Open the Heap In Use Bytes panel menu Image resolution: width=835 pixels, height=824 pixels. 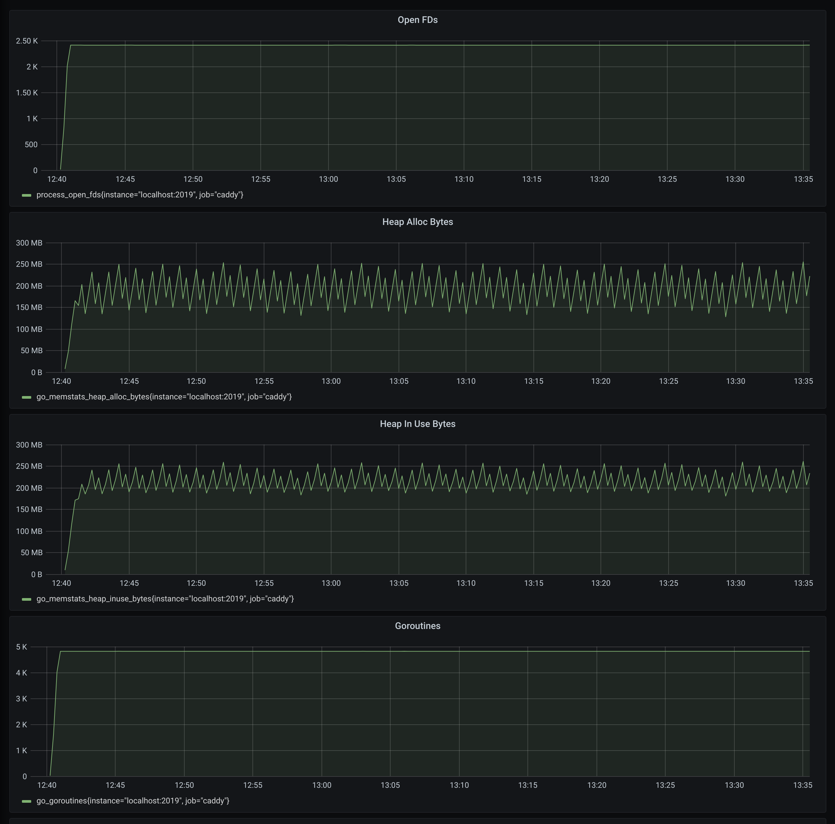pos(417,424)
